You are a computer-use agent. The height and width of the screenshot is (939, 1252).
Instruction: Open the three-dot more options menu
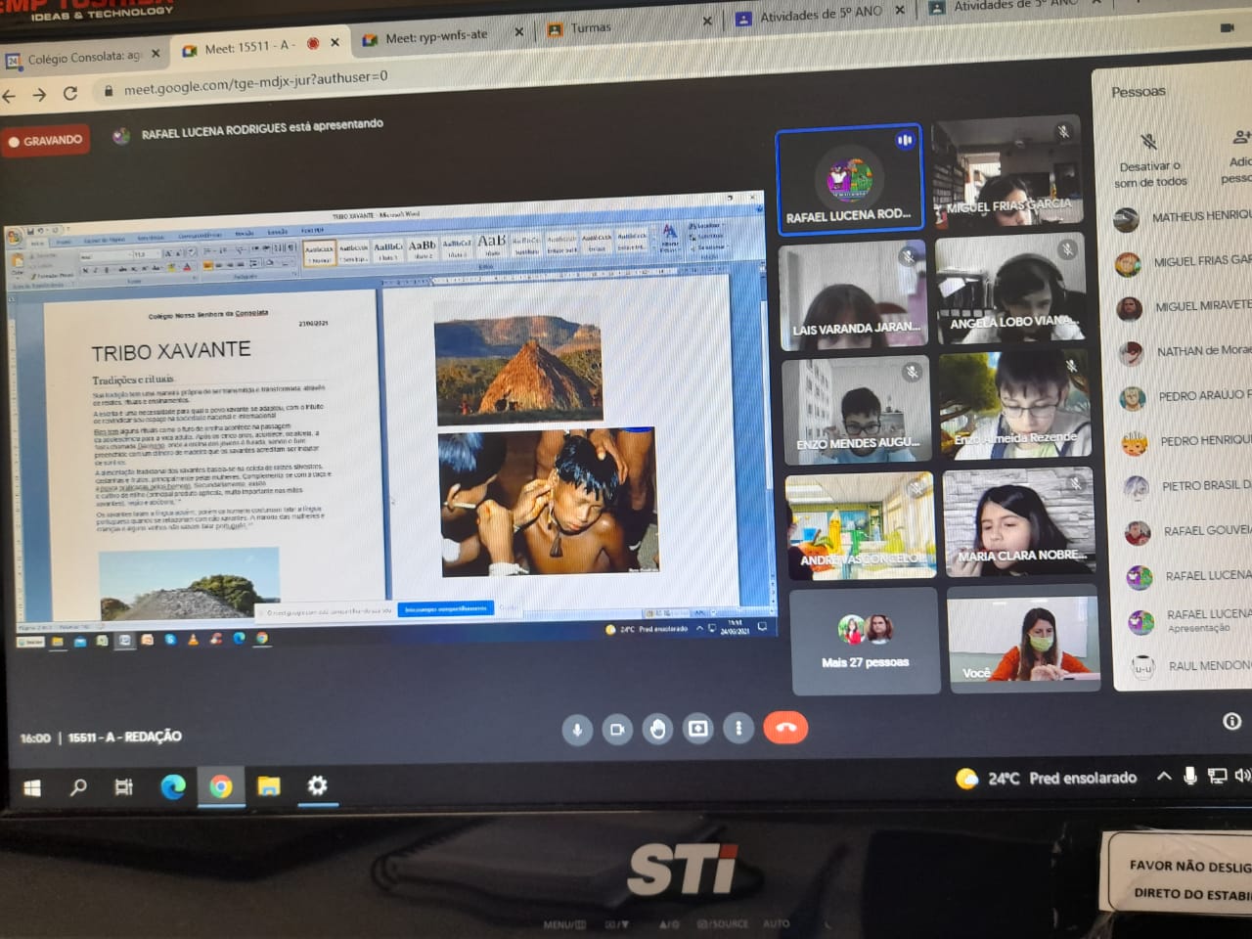click(x=738, y=728)
